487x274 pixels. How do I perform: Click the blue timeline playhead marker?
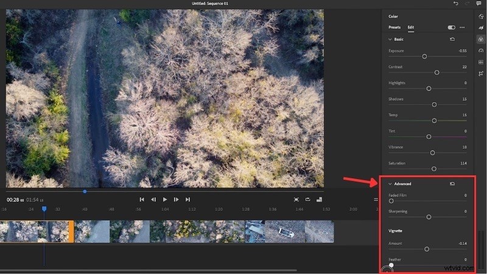pyautogui.click(x=44, y=209)
